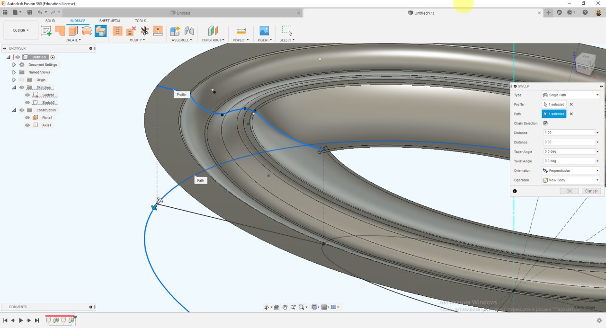Toggle visibility of Plane1
This screenshot has width=606, height=328.
tap(27, 118)
